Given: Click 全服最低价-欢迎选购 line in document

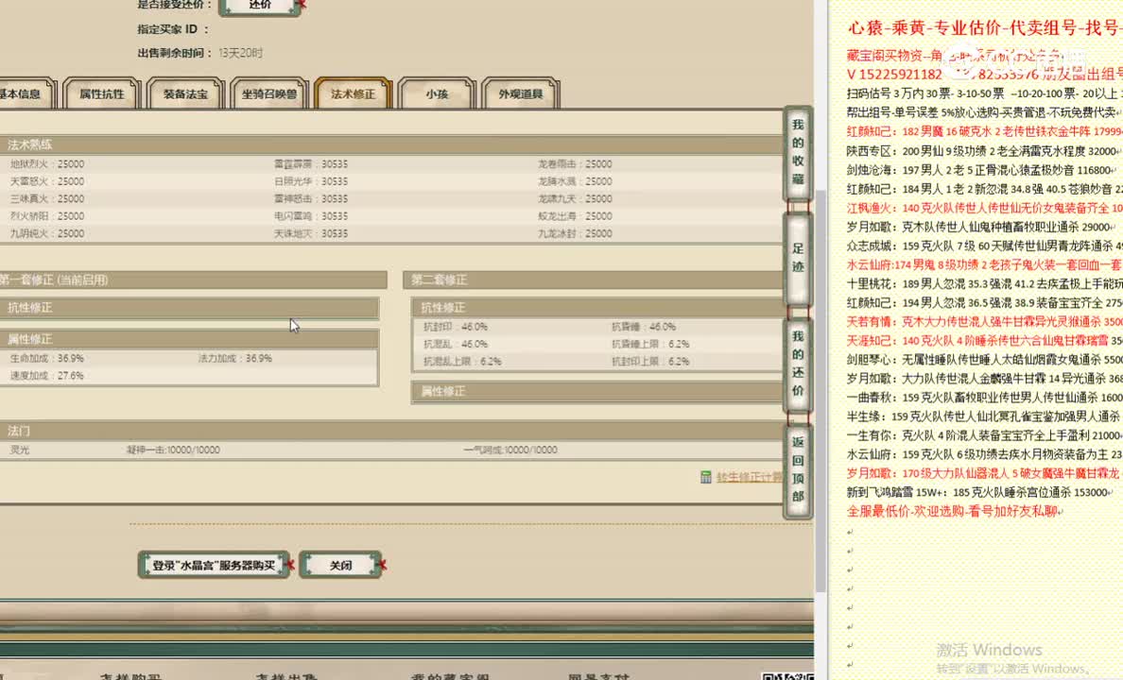Looking at the screenshot, I should coord(954,512).
